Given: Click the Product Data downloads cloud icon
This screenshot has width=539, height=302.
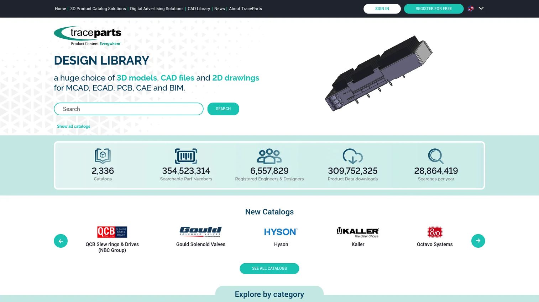Looking at the screenshot, I should (x=353, y=156).
